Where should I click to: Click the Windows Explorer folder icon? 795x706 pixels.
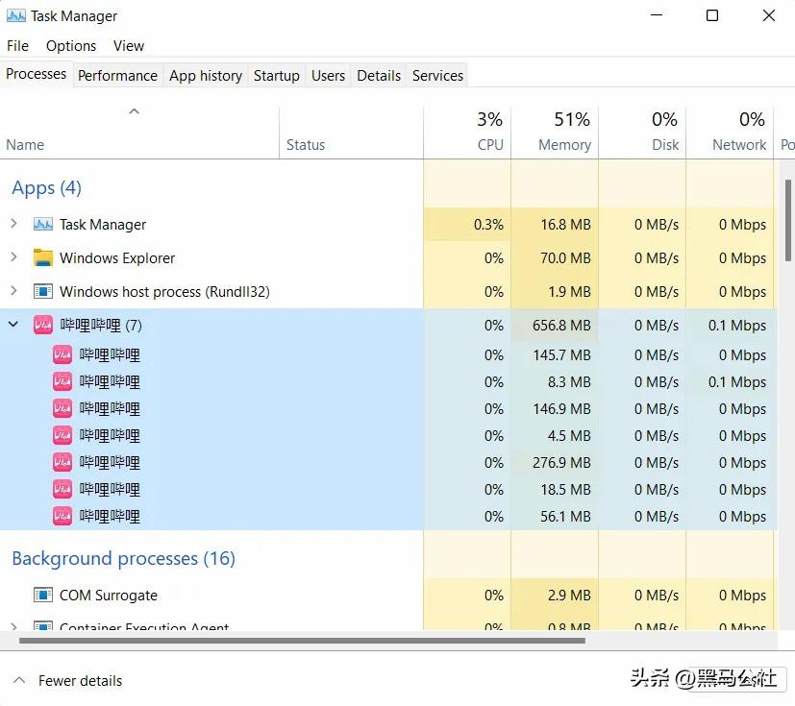(x=43, y=257)
